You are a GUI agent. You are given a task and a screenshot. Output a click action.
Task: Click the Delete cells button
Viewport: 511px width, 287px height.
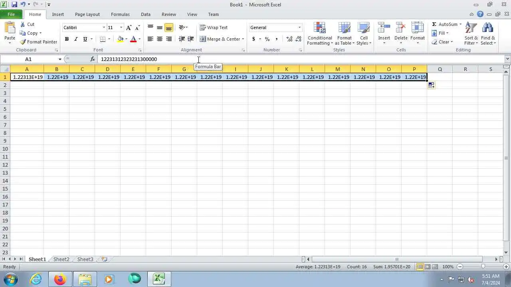(401, 33)
